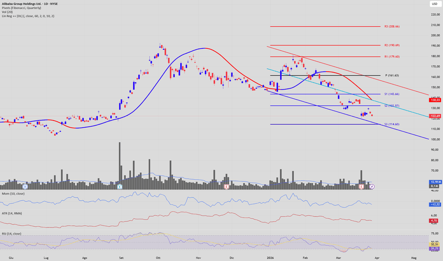Click the S1 (143.66) pivot label
443x261 pixels.
coord(392,94)
